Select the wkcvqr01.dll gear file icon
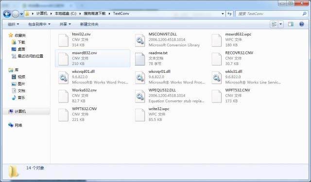 coord(140,78)
